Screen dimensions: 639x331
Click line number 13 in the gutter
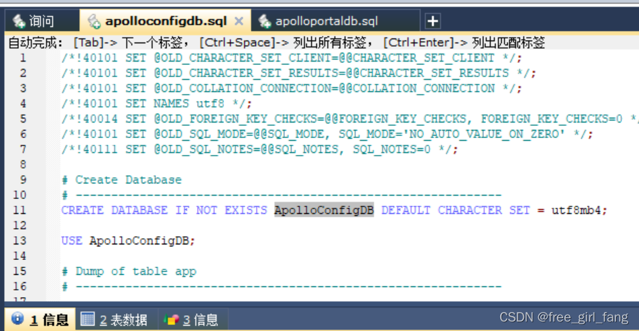(x=19, y=241)
